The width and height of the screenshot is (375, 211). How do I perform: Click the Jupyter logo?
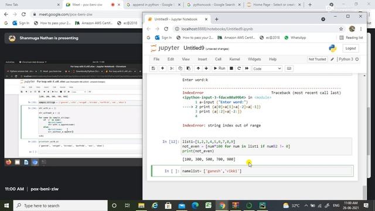pyautogui.click(x=165, y=48)
